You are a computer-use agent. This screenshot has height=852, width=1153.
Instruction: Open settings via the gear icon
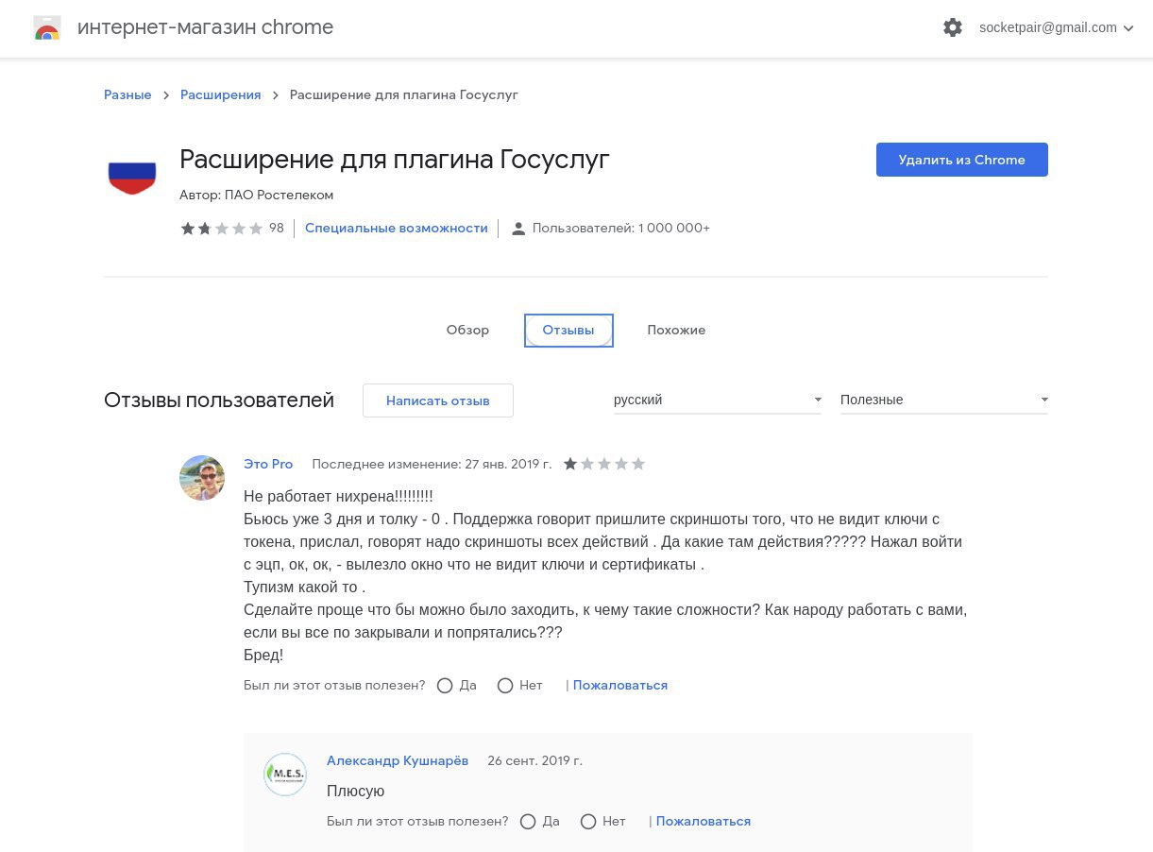(x=953, y=28)
